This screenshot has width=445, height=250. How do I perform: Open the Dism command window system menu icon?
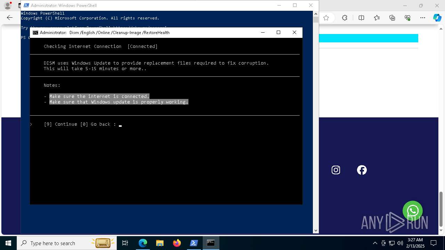click(x=35, y=33)
